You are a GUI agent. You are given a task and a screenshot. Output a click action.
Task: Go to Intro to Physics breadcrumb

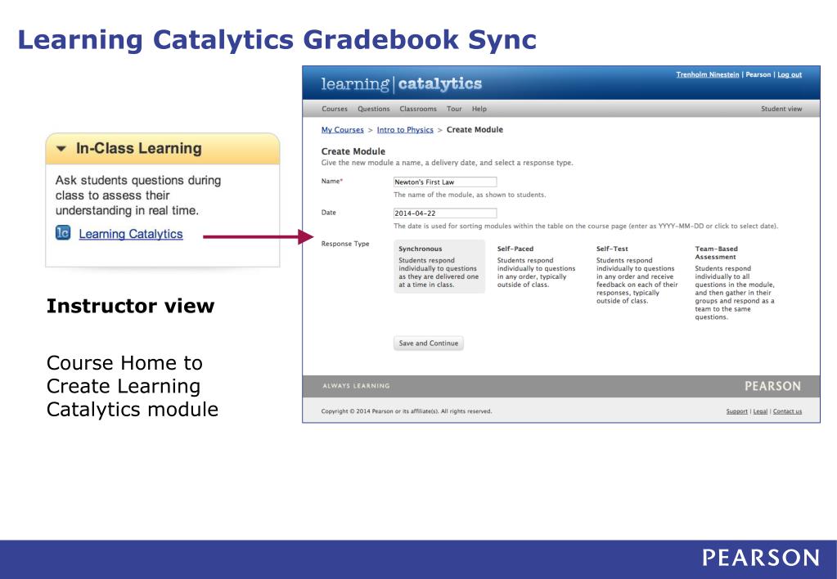[405, 130]
